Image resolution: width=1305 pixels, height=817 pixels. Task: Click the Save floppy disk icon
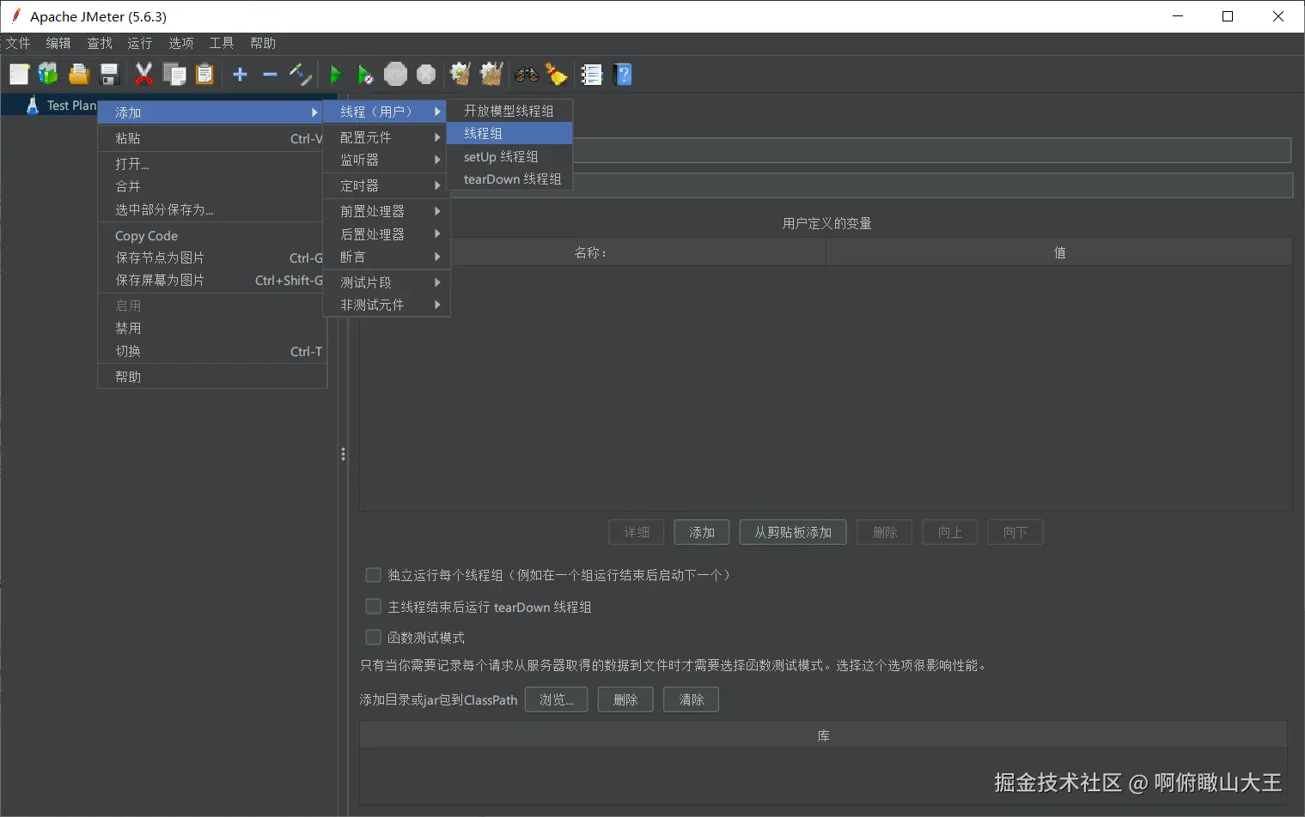click(x=109, y=75)
